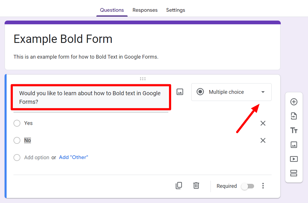Switch to the Responses tab

[x=145, y=10]
